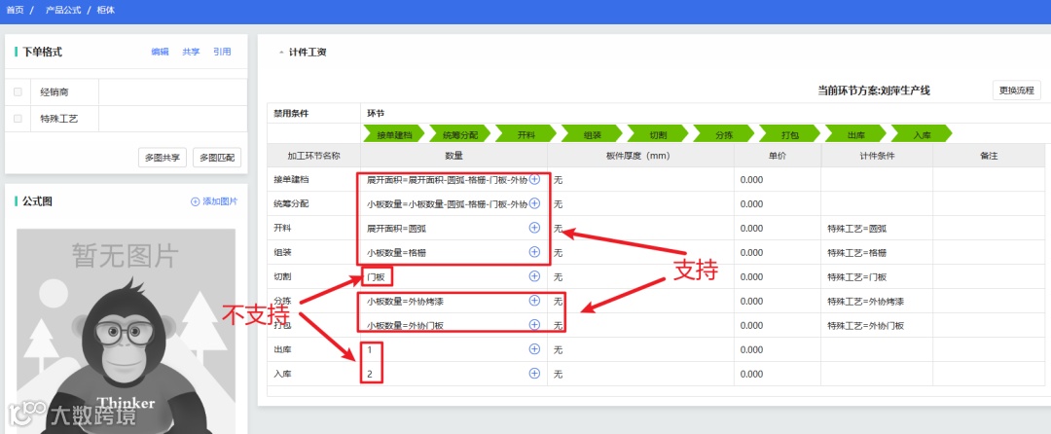Tick the 特殊工艺 checkbox

18,119
